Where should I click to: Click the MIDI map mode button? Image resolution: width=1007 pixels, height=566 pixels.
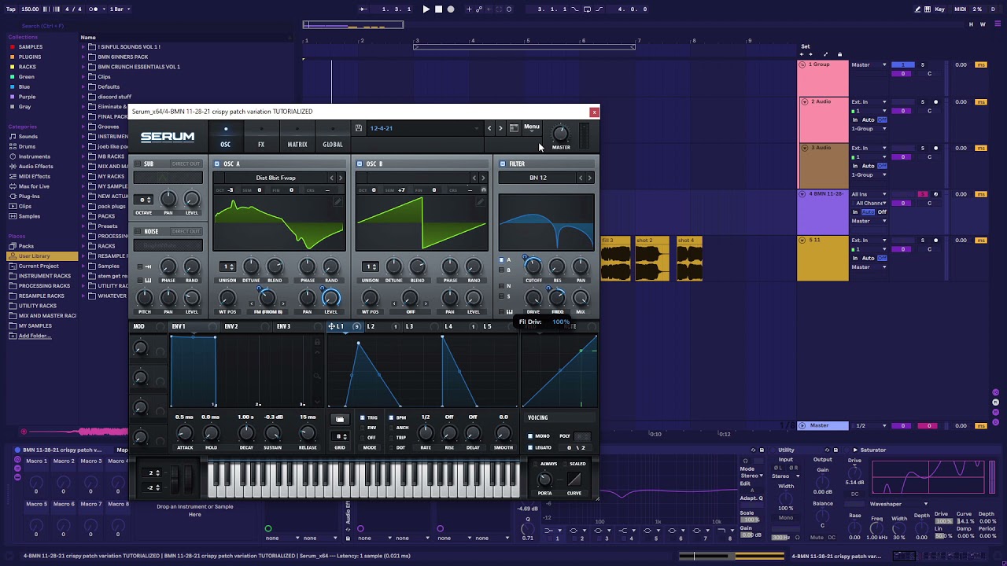(x=960, y=9)
